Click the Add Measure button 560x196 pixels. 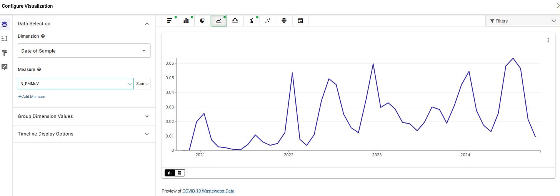coord(32,97)
